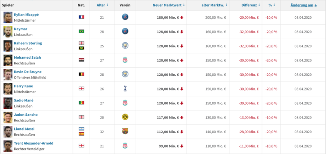This screenshot has width=326, height=154.
Task: Click the Brazil flag next to Neymar
Action: 81,31
